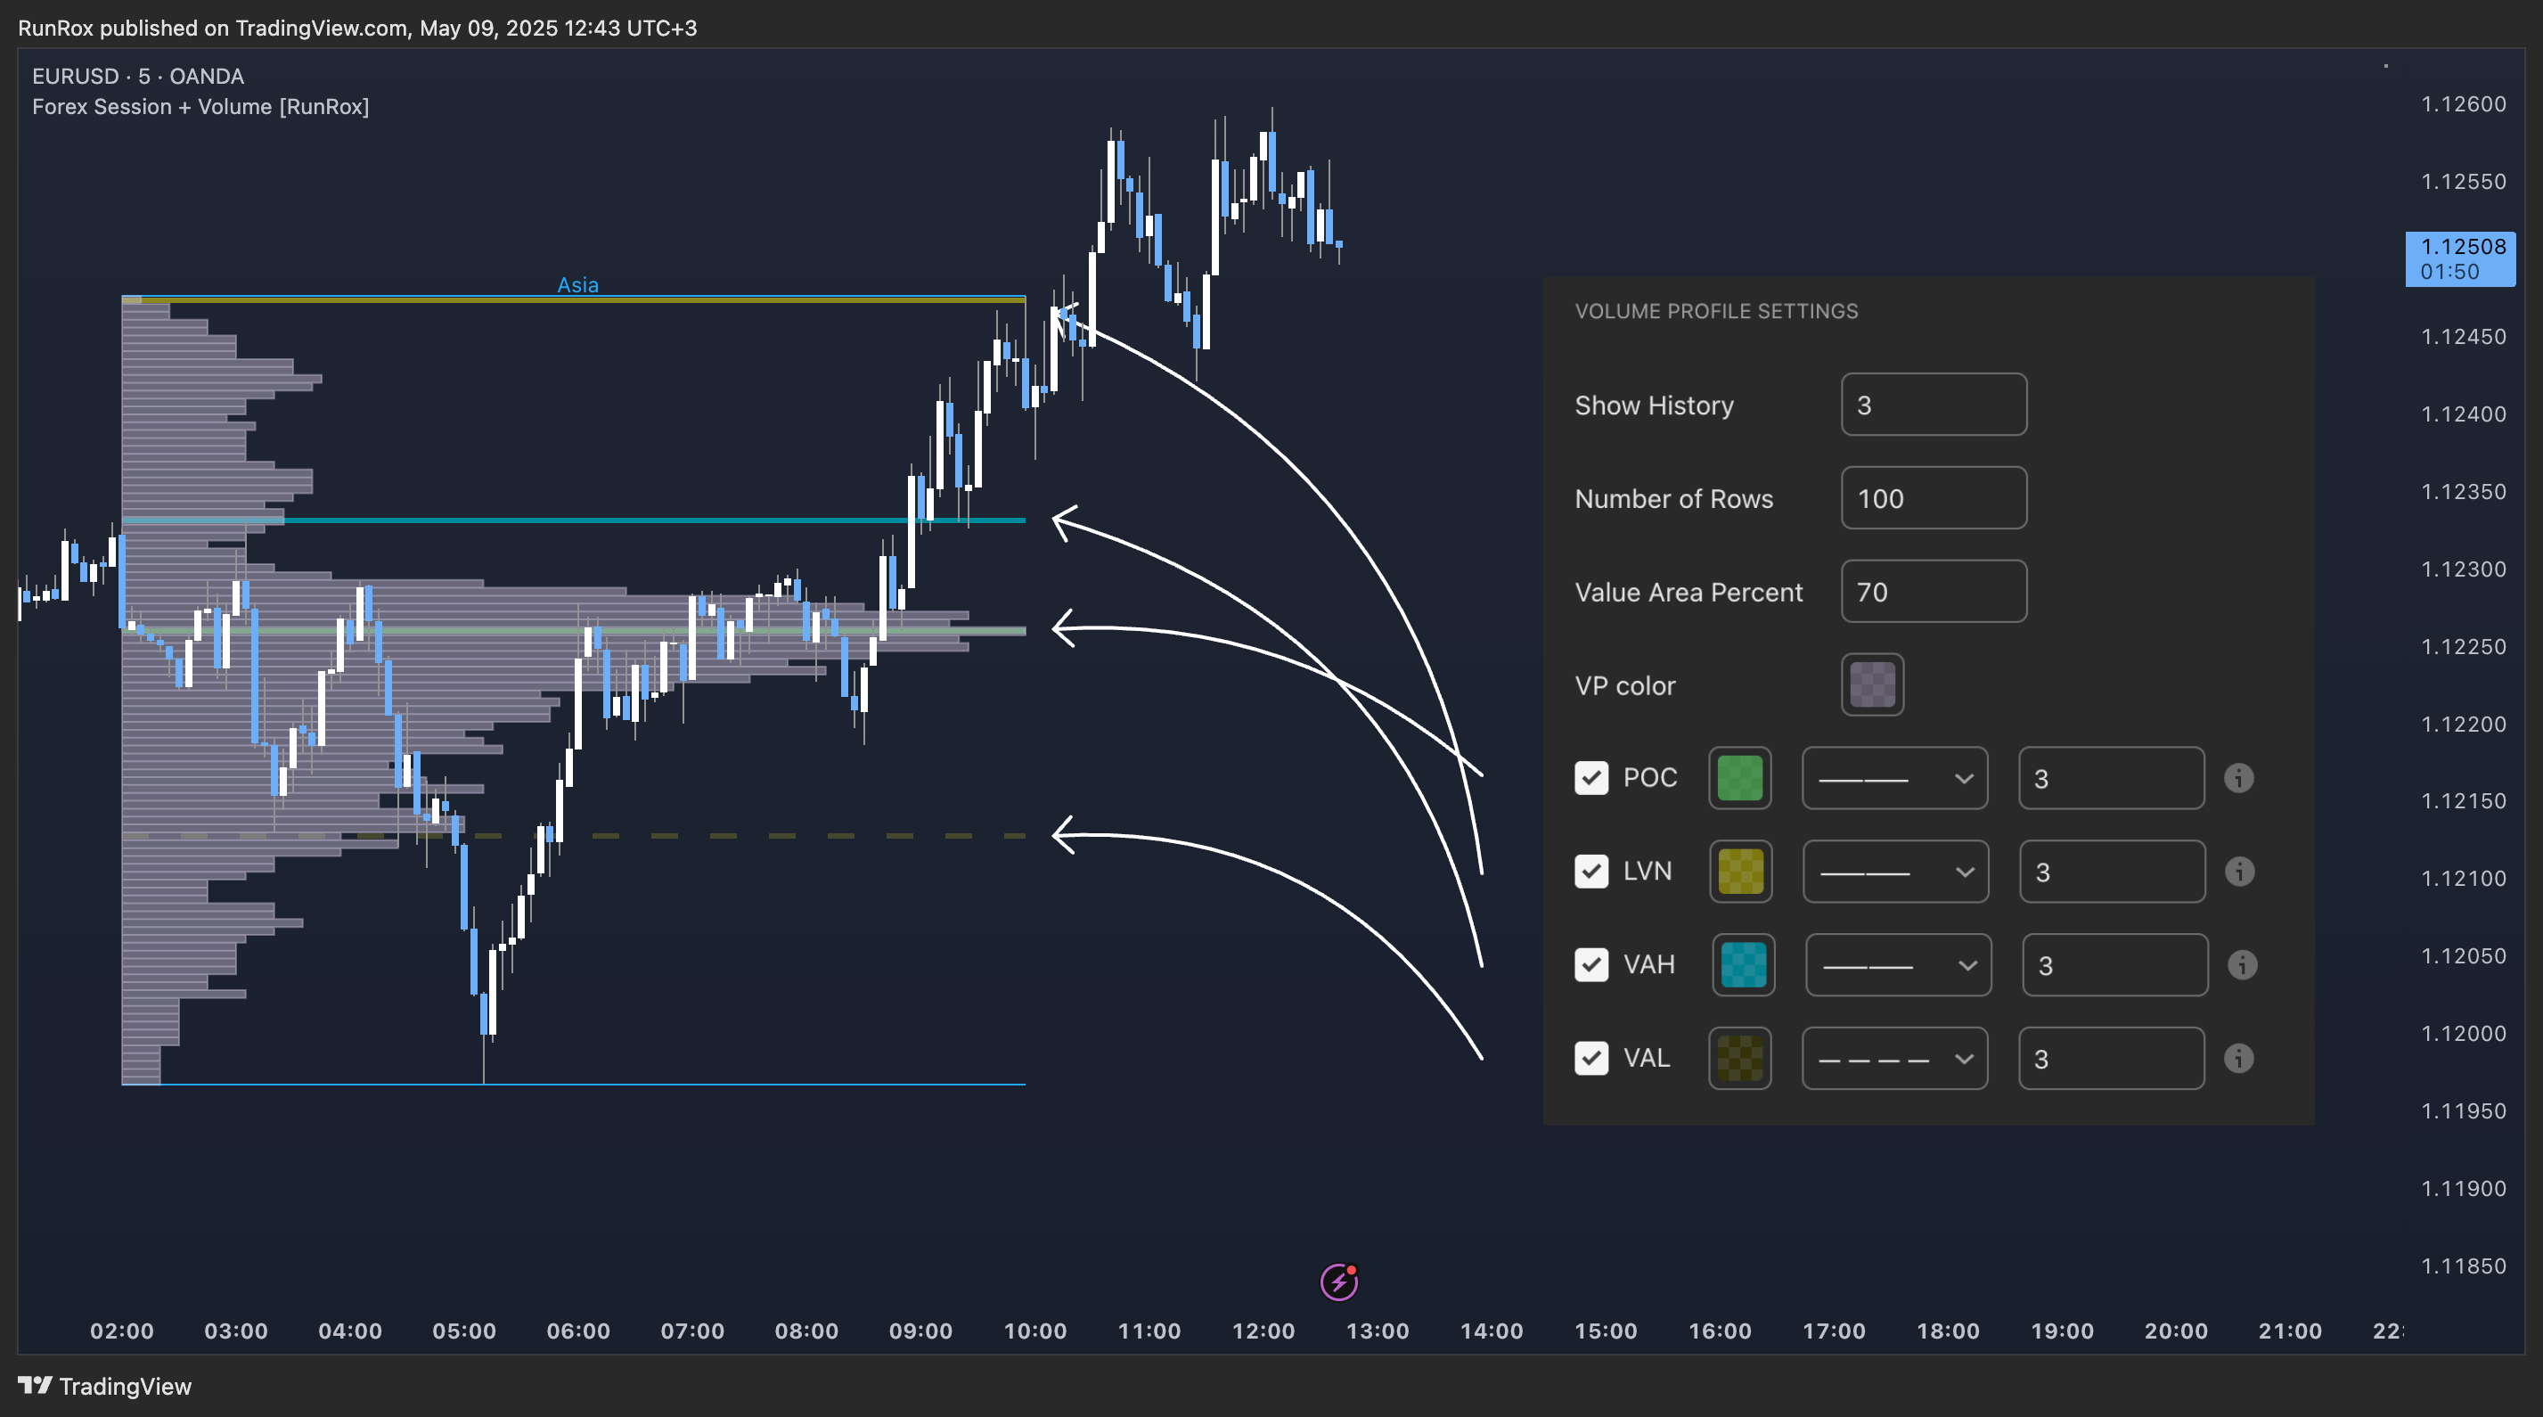The image size is (2543, 1417).
Task: Click the POC info icon
Action: pyautogui.click(x=2238, y=778)
